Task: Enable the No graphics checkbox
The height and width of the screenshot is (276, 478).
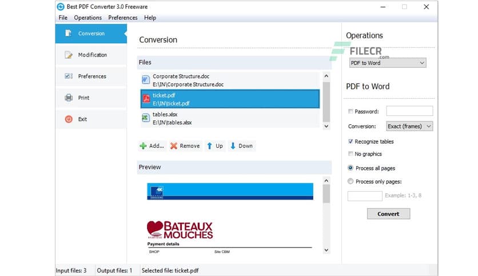Action: point(350,154)
